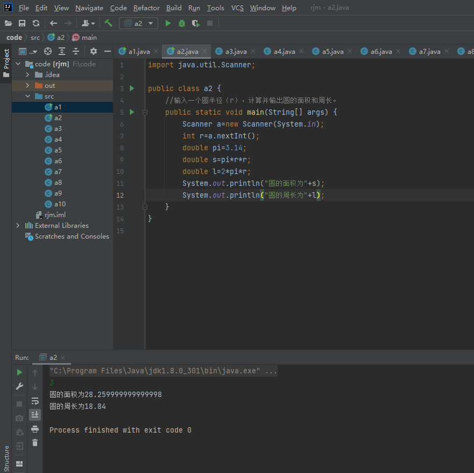The height and width of the screenshot is (473, 474).
Task: Expand the out folder in project tree
Action: click(28, 86)
